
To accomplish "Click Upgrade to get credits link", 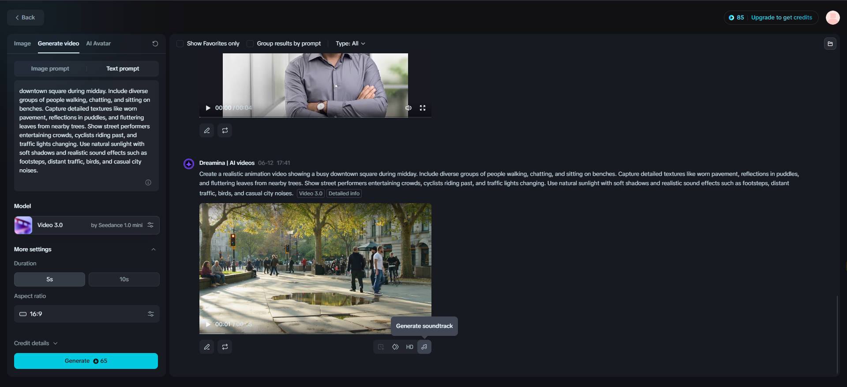I will pyautogui.click(x=781, y=18).
